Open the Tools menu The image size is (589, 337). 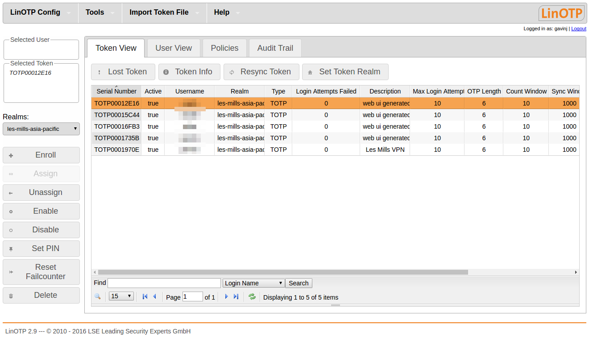(x=94, y=12)
